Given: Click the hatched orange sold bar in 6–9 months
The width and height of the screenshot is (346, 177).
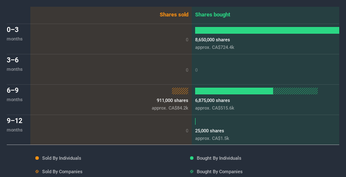Looking at the screenshot, I should pos(180,91).
